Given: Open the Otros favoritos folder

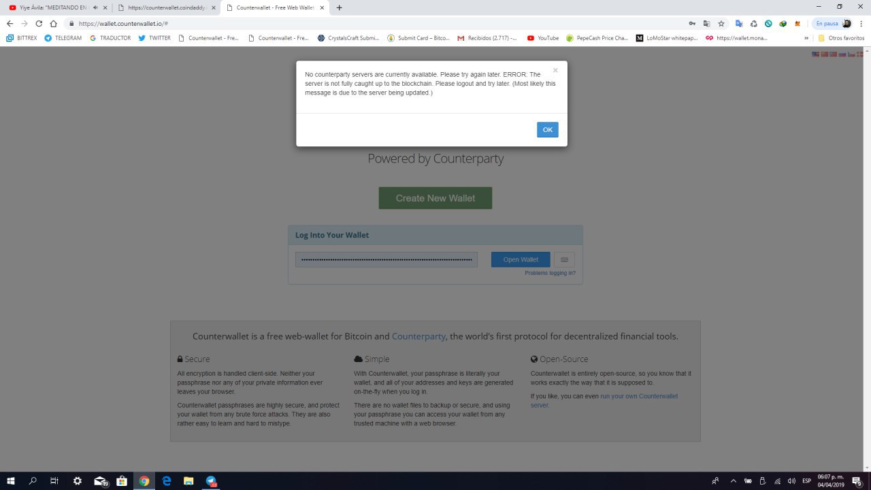Looking at the screenshot, I should click(841, 38).
